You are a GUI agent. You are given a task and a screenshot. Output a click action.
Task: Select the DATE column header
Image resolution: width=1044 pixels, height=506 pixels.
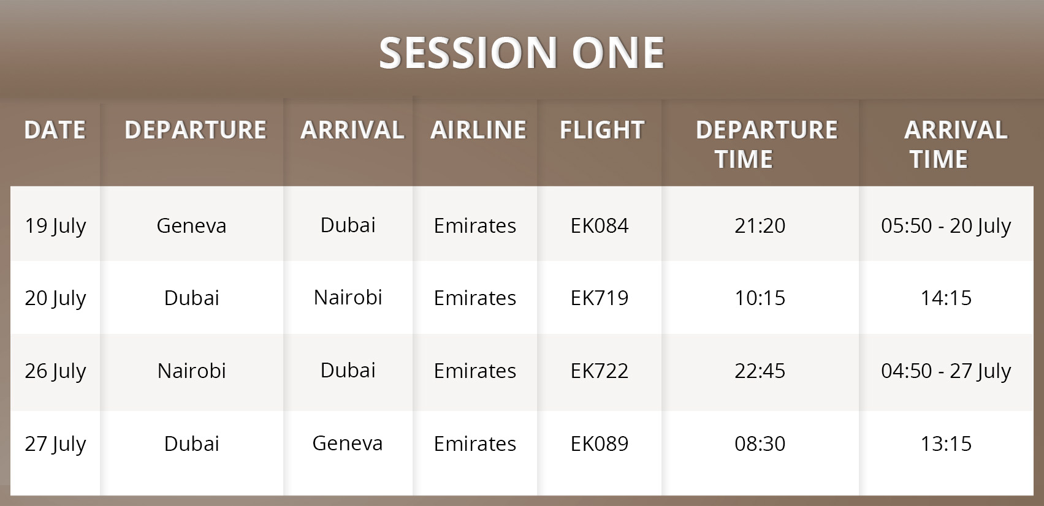point(55,130)
